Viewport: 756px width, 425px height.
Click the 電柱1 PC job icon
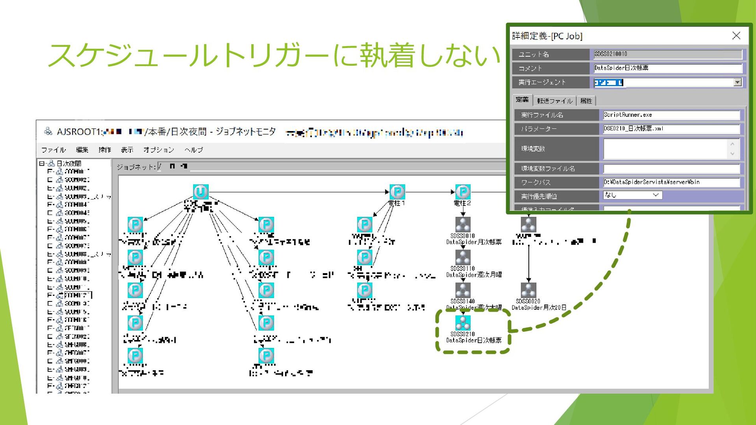tap(397, 192)
